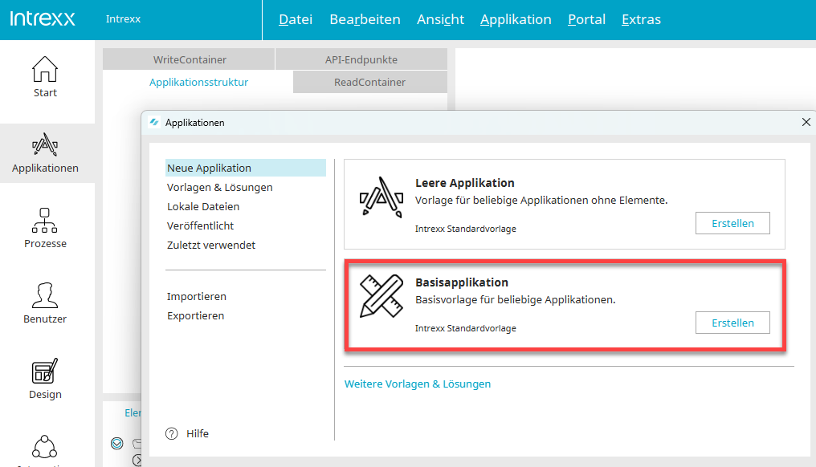Screen dimensions: 816x467
Task: Open the Prozesse module
Action: 45,228
